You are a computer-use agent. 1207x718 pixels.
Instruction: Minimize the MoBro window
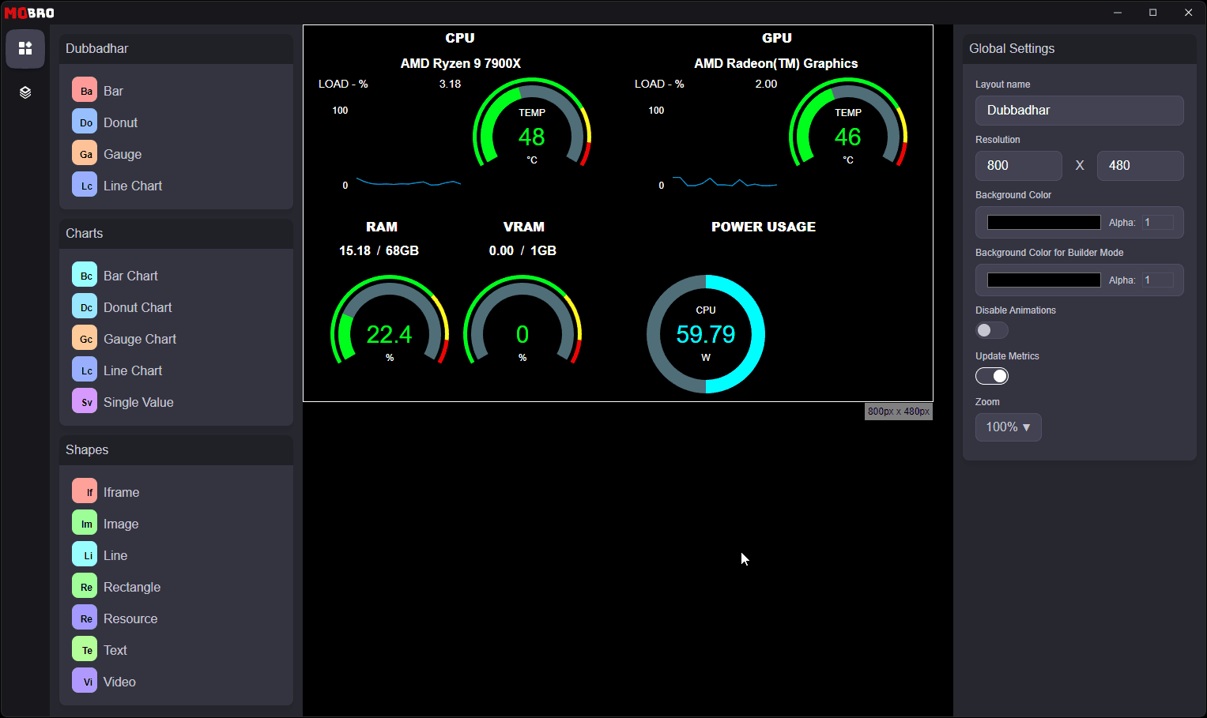(1118, 13)
